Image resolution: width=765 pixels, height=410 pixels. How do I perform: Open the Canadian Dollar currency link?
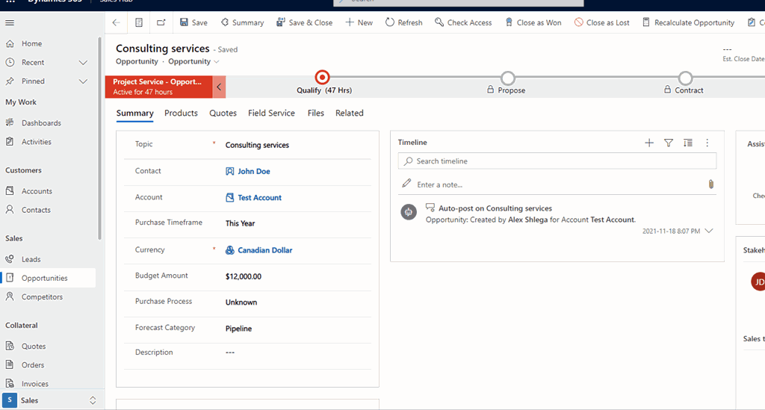265,250
